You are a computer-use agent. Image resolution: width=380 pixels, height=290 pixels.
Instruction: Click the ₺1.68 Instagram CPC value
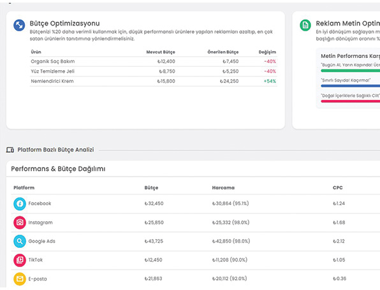(x=339, y=222)
